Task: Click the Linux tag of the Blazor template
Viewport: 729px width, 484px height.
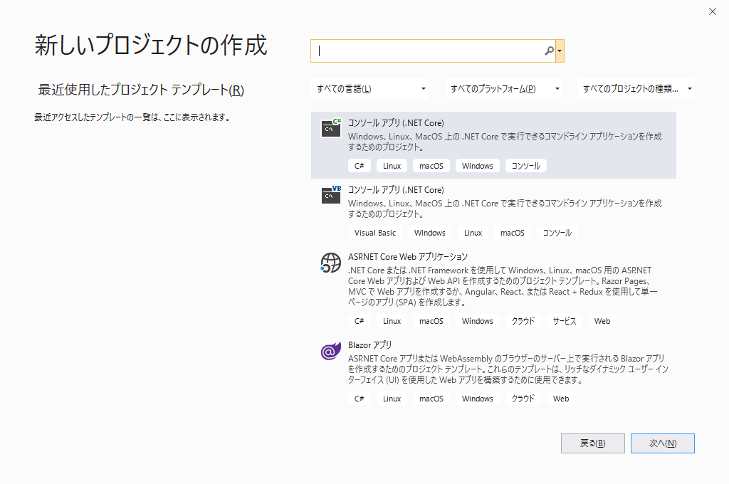Action: (x=392, y=399)
